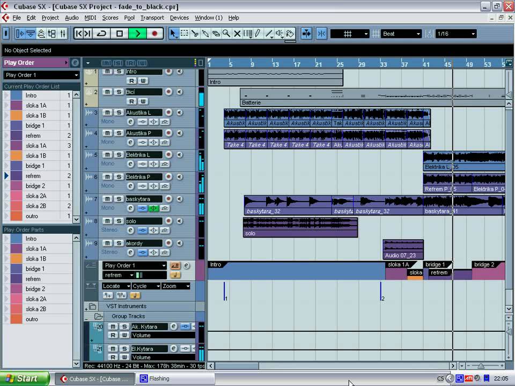Toggle monitor on the solo track

tap(179, 221)
